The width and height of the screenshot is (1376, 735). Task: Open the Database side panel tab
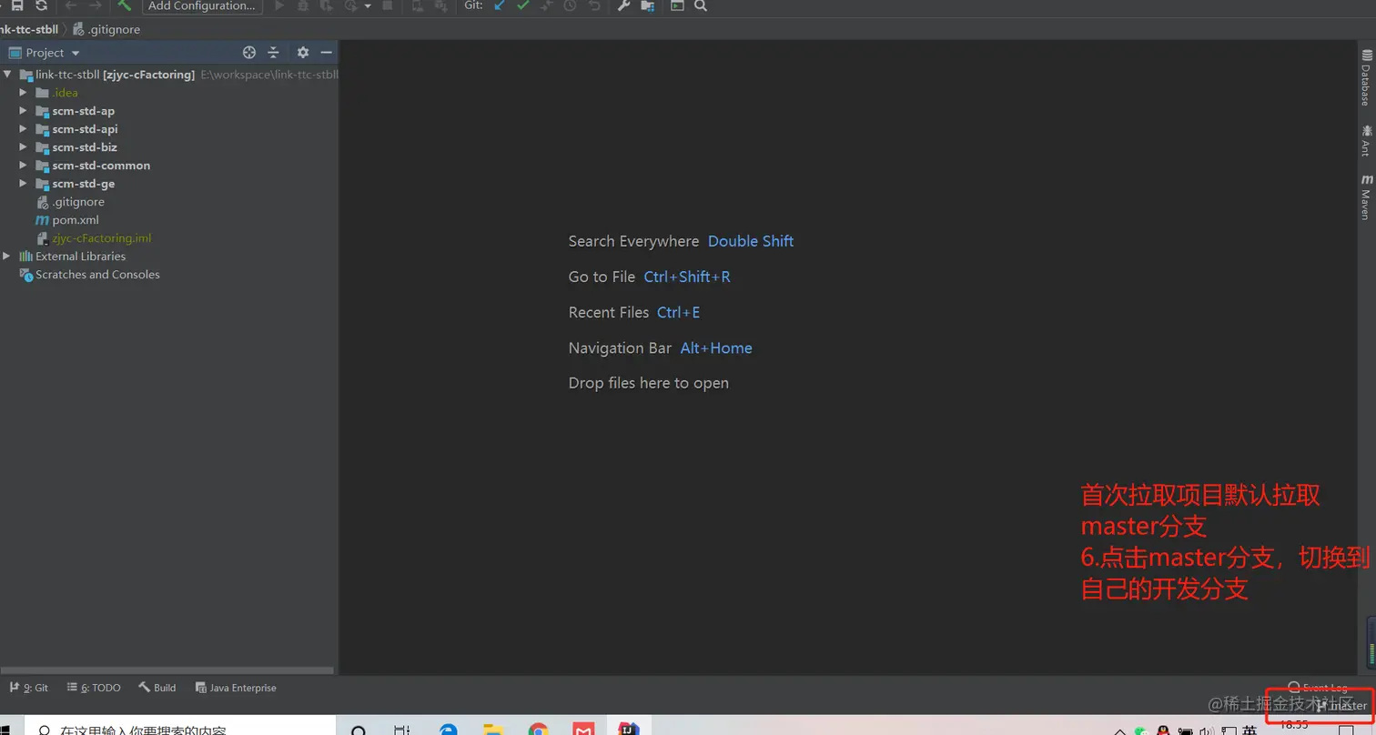[1366, 78]
